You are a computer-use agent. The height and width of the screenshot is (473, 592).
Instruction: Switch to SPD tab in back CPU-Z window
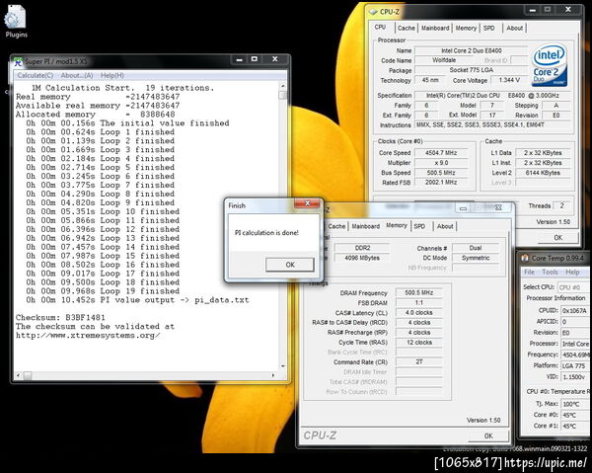pos(489,28)
